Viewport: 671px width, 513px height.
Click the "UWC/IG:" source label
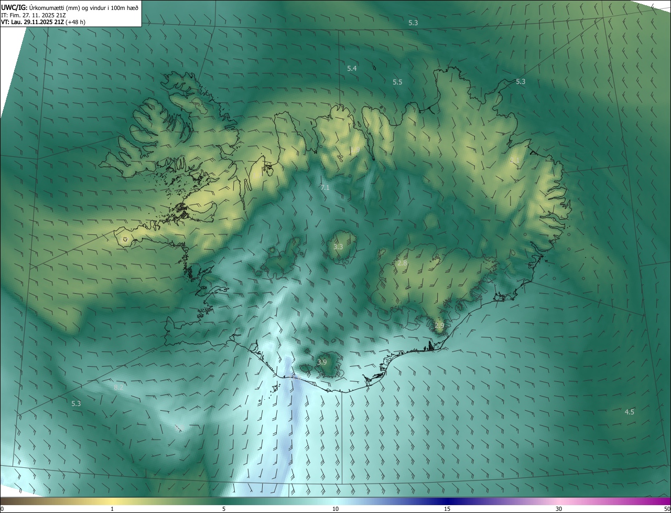(14, 7)
